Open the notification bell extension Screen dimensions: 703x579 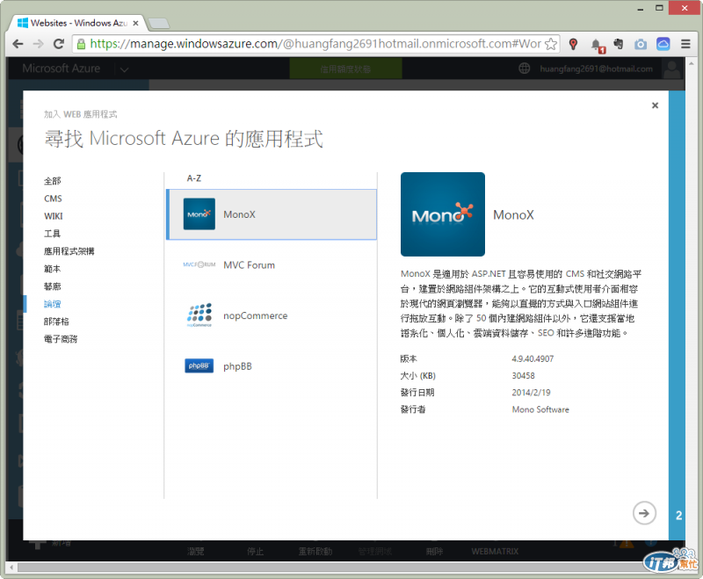coord(598,45)
